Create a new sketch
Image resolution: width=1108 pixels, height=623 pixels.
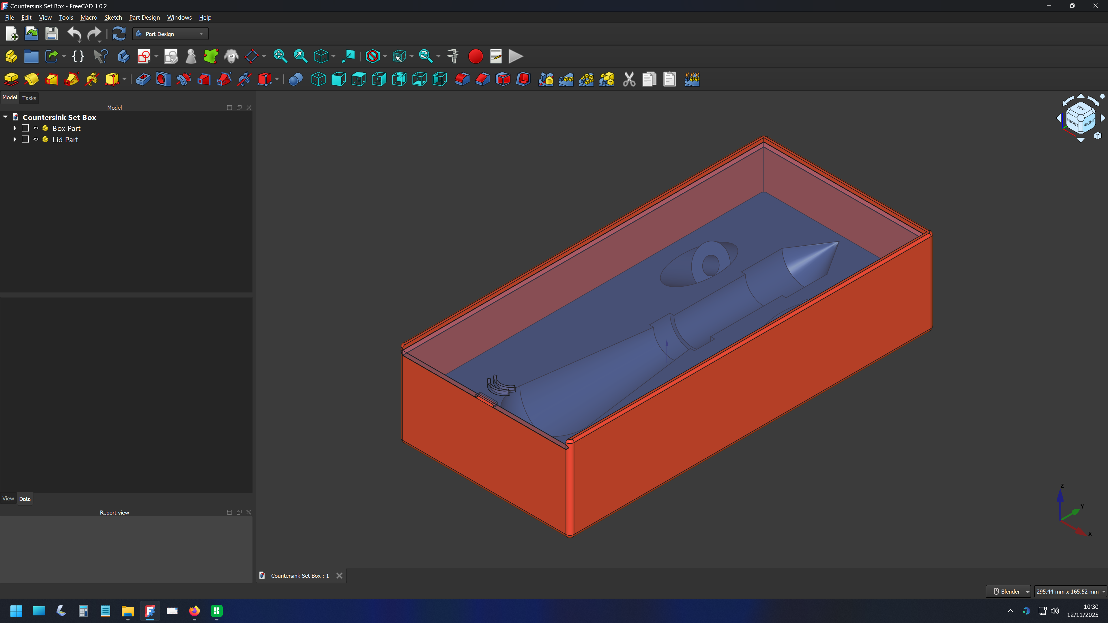[144, 56]
